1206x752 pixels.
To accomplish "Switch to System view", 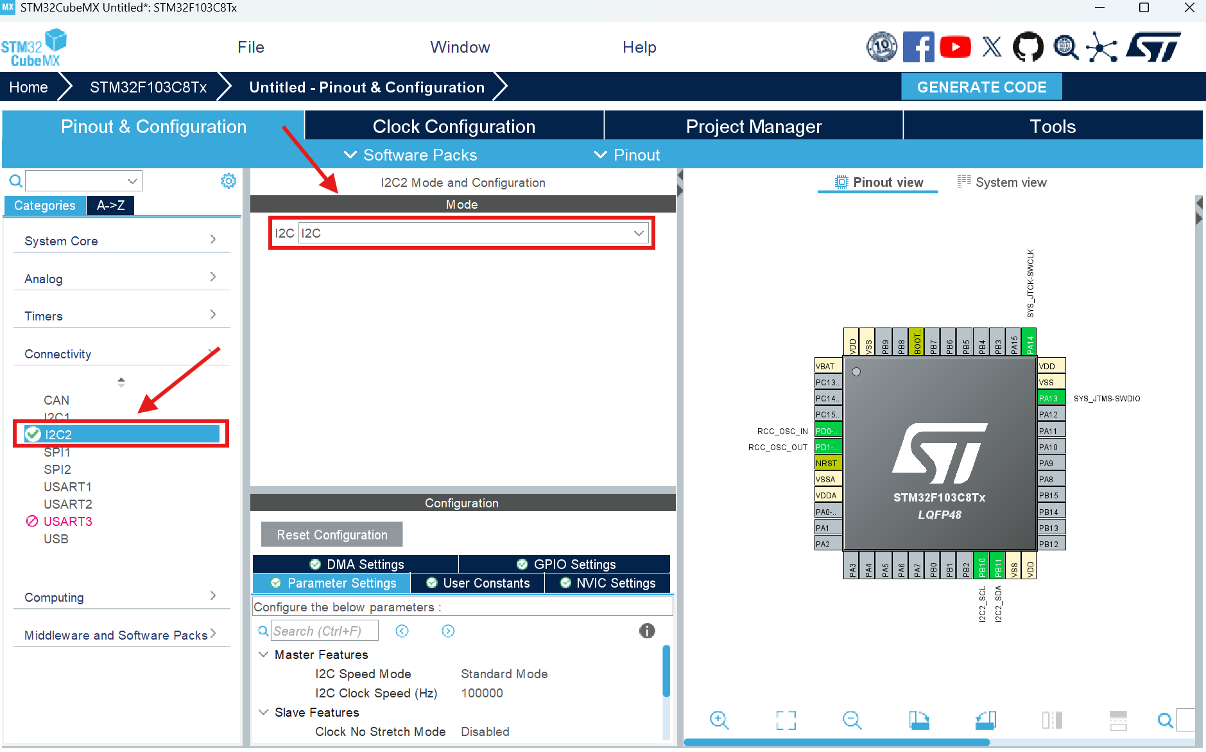I will [x=1002, y=182].
